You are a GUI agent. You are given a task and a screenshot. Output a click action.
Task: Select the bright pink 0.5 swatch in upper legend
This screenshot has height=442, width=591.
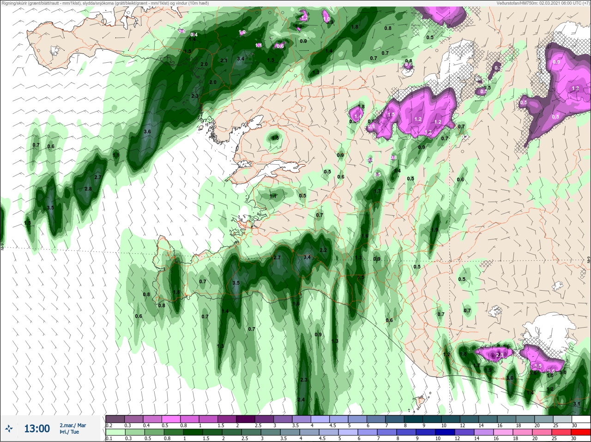171,419
